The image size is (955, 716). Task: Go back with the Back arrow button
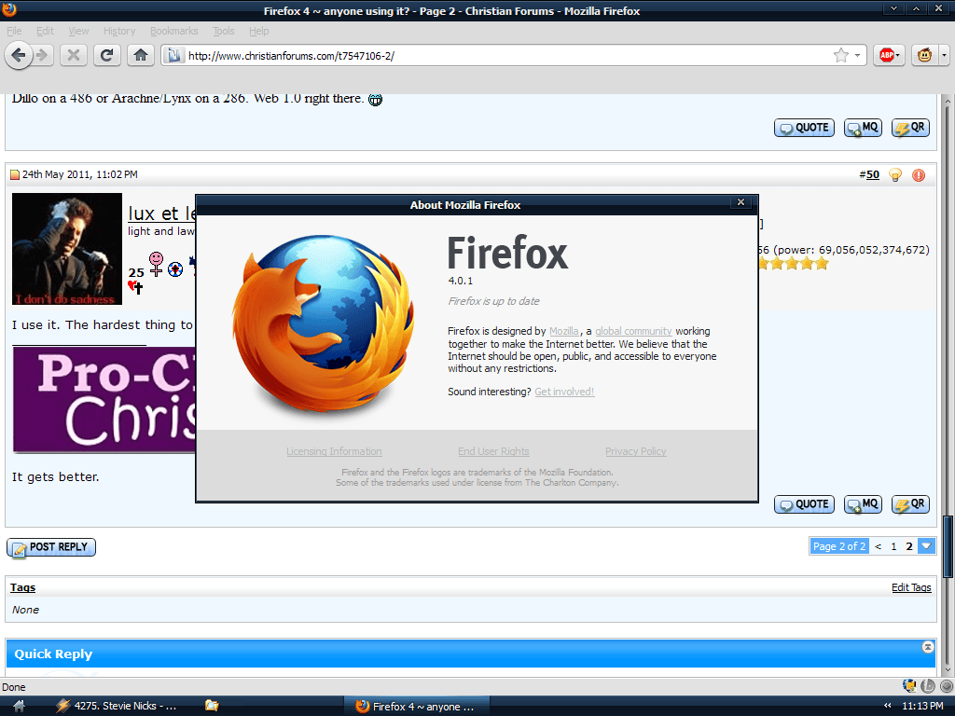coord(19,56)
